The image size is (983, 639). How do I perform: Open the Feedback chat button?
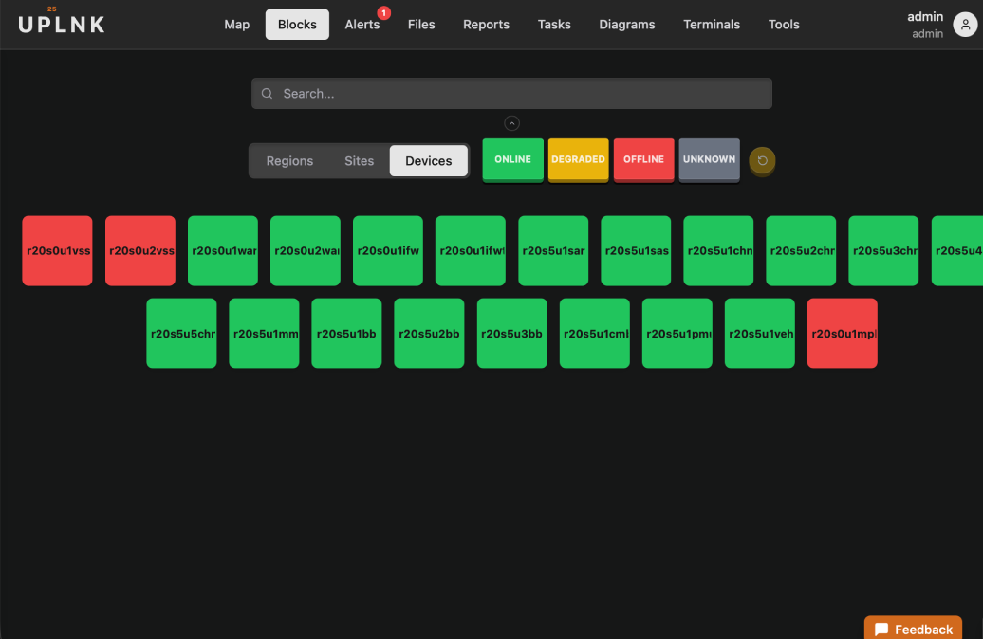[x=913, y=629]
